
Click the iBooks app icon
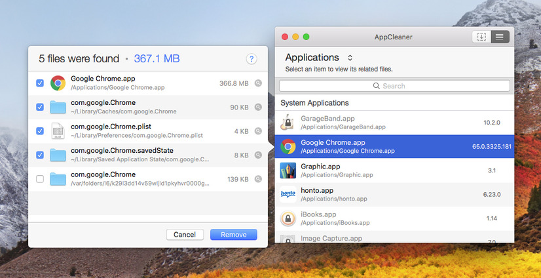pos(288,218)
